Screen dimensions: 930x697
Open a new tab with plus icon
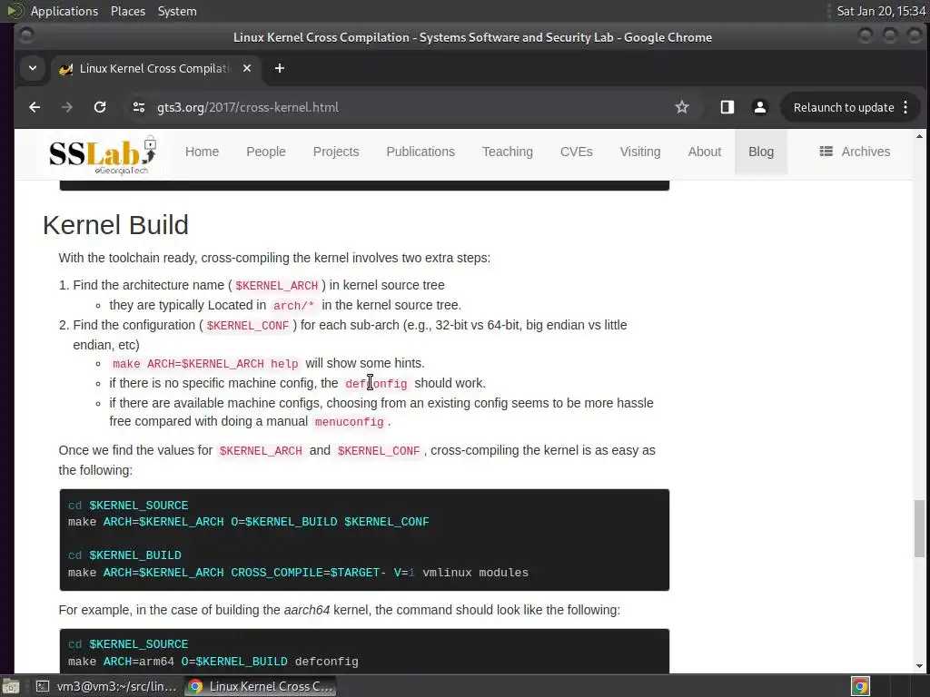click(x=280, y=68)
